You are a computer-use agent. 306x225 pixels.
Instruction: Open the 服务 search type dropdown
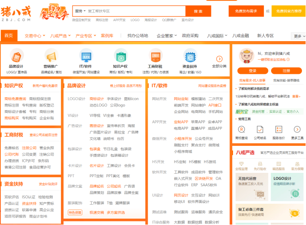coord(80,11)
